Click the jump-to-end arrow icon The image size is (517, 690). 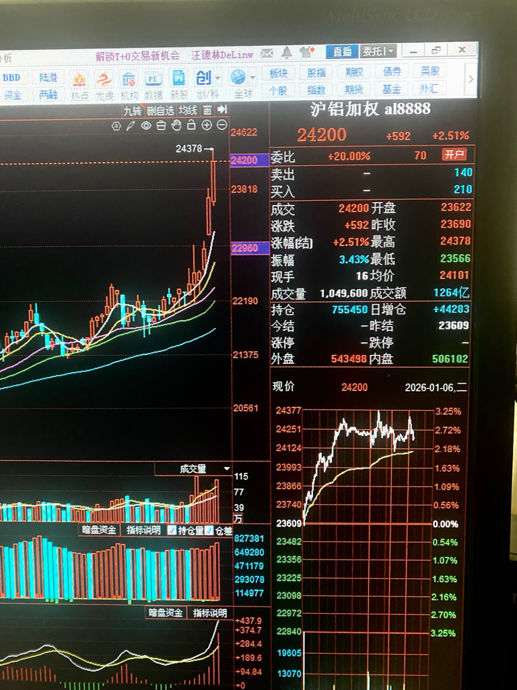pos(222,109)
